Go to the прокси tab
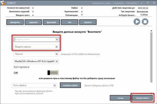Image resolution: width=157 pixels, height=104 pixels. point(88,22)
